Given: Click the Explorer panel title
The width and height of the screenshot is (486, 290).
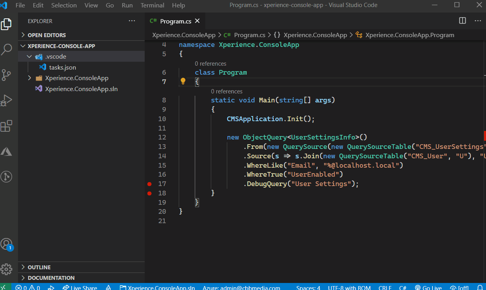Looking at the screenshot, I should 40,21.
